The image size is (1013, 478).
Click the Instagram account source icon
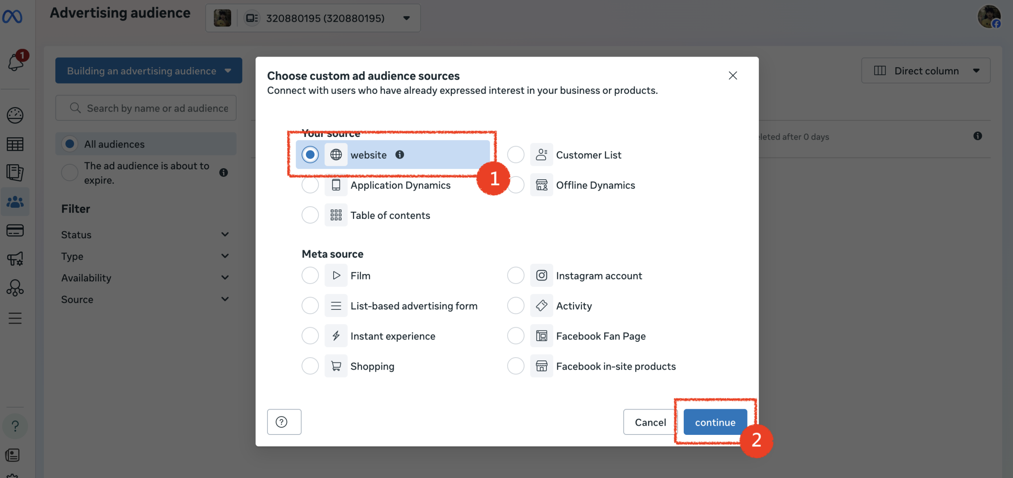click(541, 275)
